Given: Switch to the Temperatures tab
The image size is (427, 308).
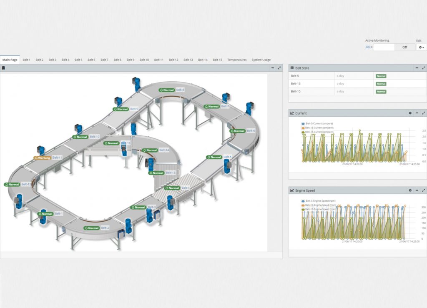Looking at the screenshot, I should [236, 60].
